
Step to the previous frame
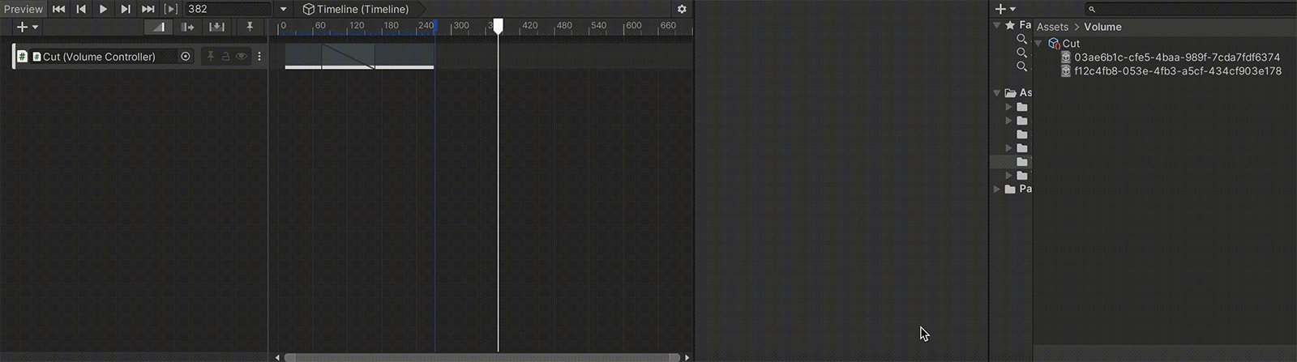click(81, 9)
